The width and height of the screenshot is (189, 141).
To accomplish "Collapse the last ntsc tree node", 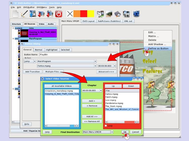I will click(x=13, y=89).
